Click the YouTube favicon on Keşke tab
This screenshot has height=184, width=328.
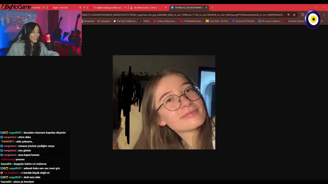tap(50, 8)
